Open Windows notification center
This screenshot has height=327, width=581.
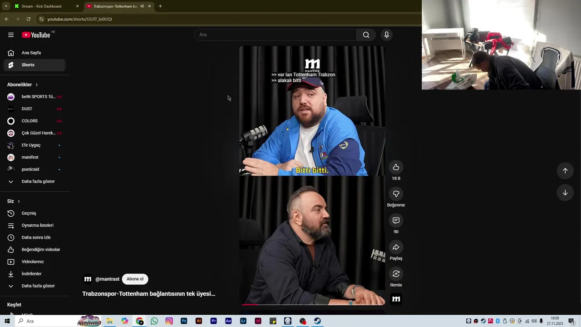click(571, 321)
